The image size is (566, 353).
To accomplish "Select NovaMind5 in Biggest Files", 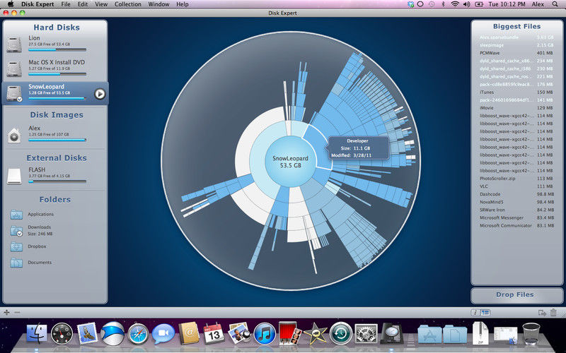I will click(516, 202).
